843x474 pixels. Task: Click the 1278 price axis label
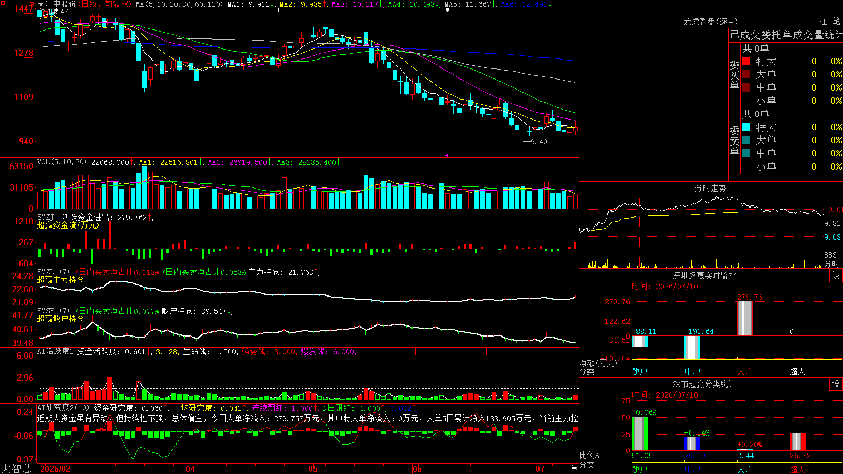[x=24, y=53]
